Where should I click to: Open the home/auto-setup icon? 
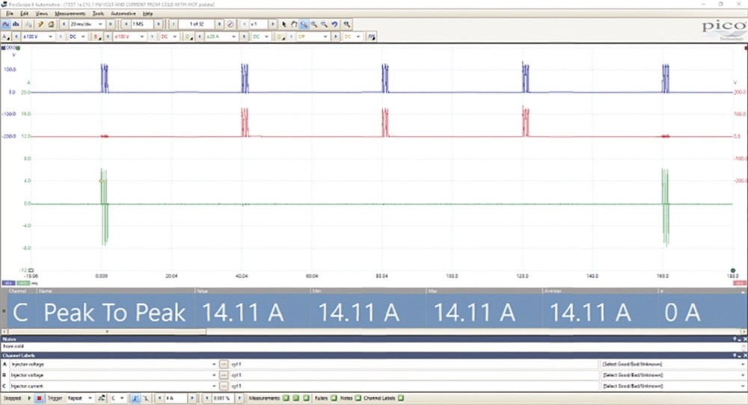point(51,24)
